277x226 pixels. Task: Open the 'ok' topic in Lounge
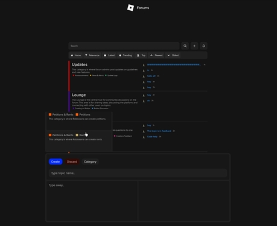(148, 101)
